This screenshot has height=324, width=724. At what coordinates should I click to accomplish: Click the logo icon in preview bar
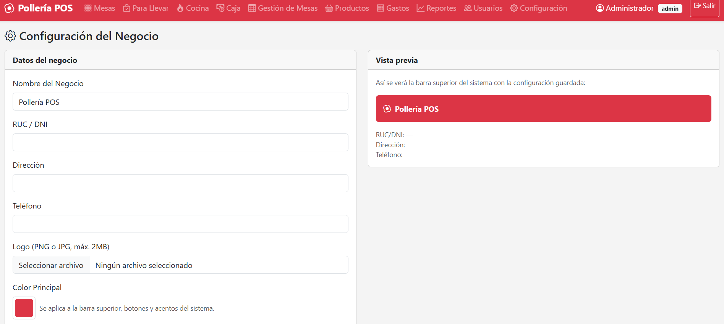[x=387, y=109]
